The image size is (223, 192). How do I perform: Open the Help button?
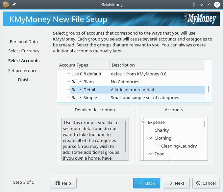(63, 183)
